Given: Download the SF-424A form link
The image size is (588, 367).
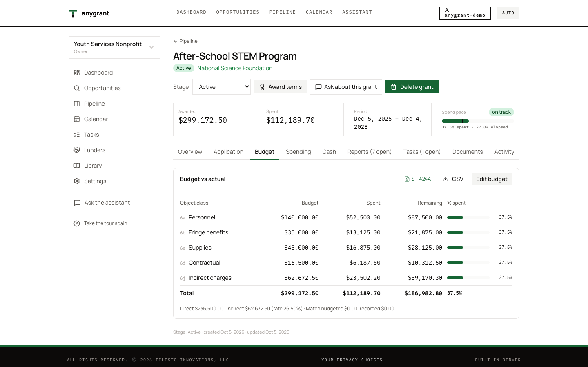Looking at the screenshot, I should (417, 179).
